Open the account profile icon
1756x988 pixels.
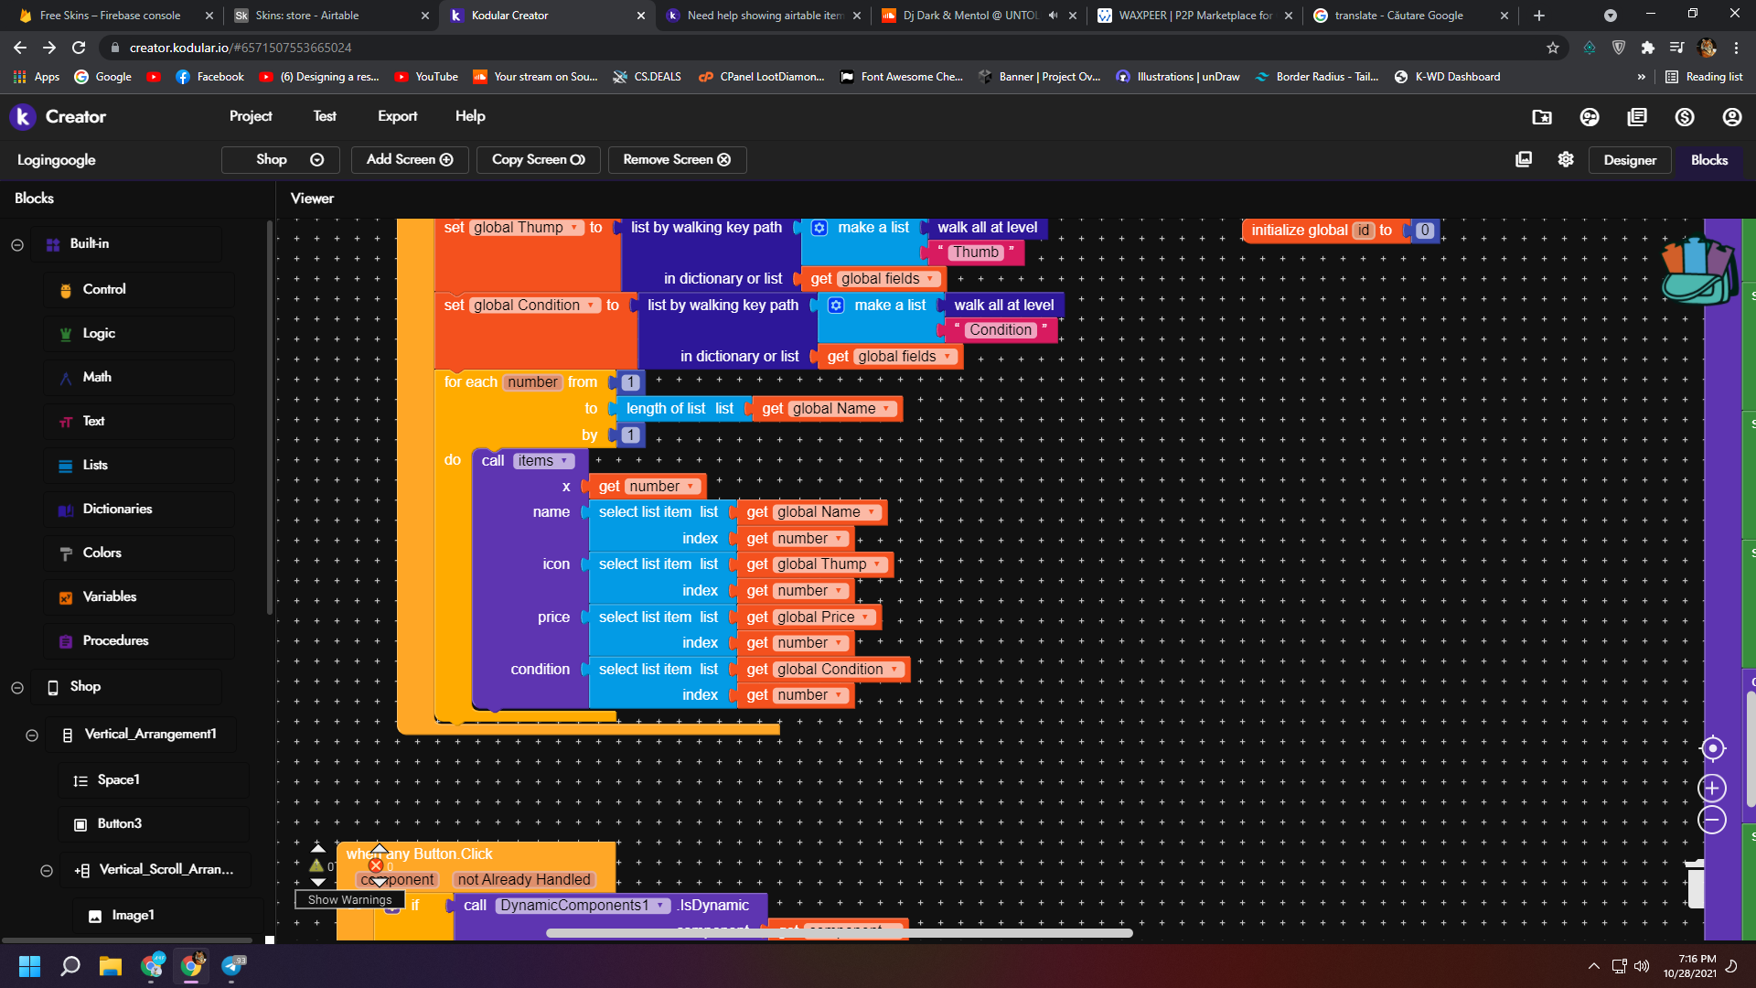click(1731, 117)
